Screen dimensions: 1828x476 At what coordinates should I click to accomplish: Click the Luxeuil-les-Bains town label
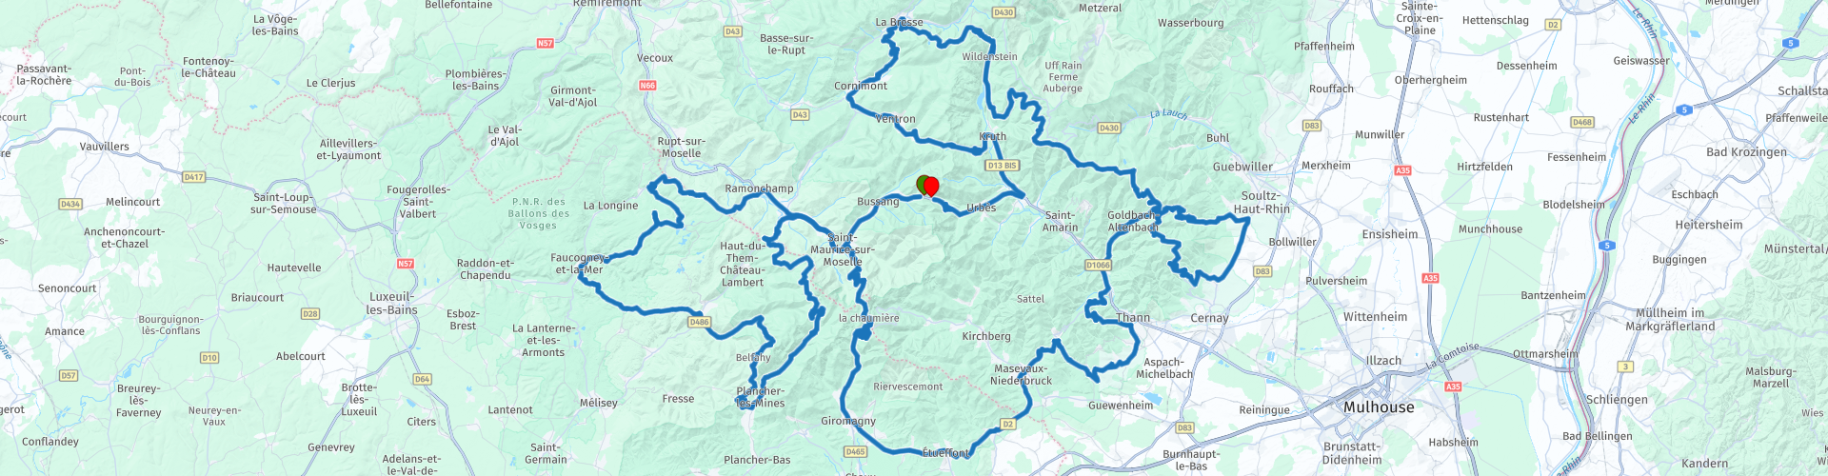[x=392, y=304]
